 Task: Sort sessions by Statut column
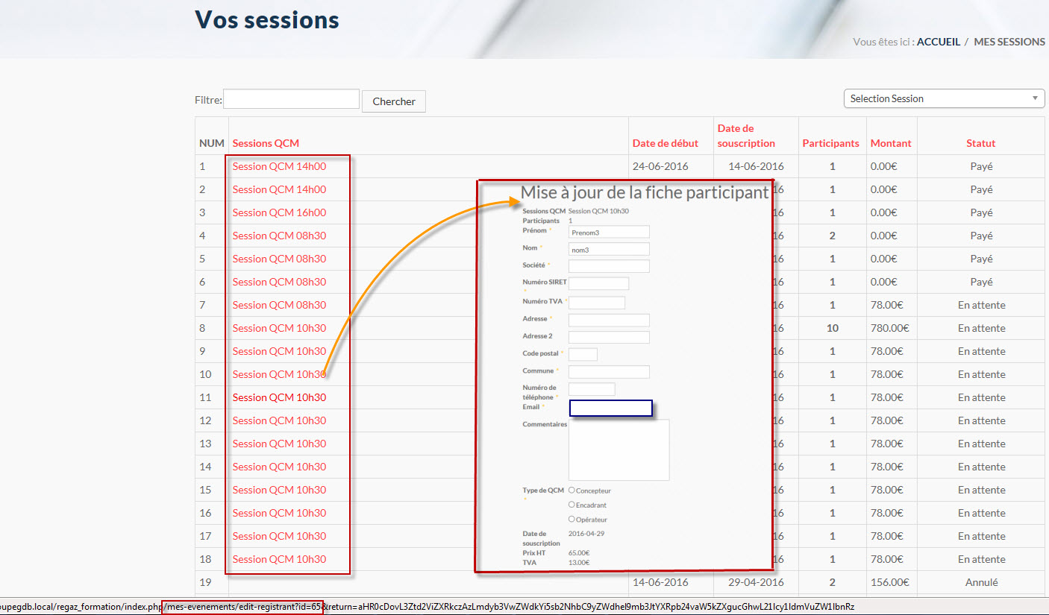[x=980, y=143]
